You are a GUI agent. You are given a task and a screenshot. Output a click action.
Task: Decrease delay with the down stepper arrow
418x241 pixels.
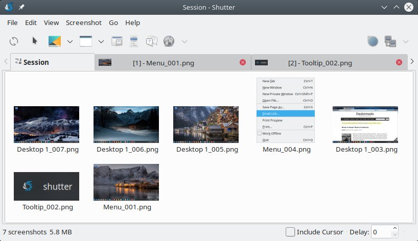pos(395,235)
